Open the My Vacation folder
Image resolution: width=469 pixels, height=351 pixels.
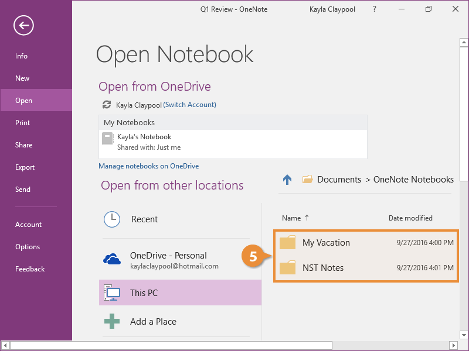click(326, 243)
